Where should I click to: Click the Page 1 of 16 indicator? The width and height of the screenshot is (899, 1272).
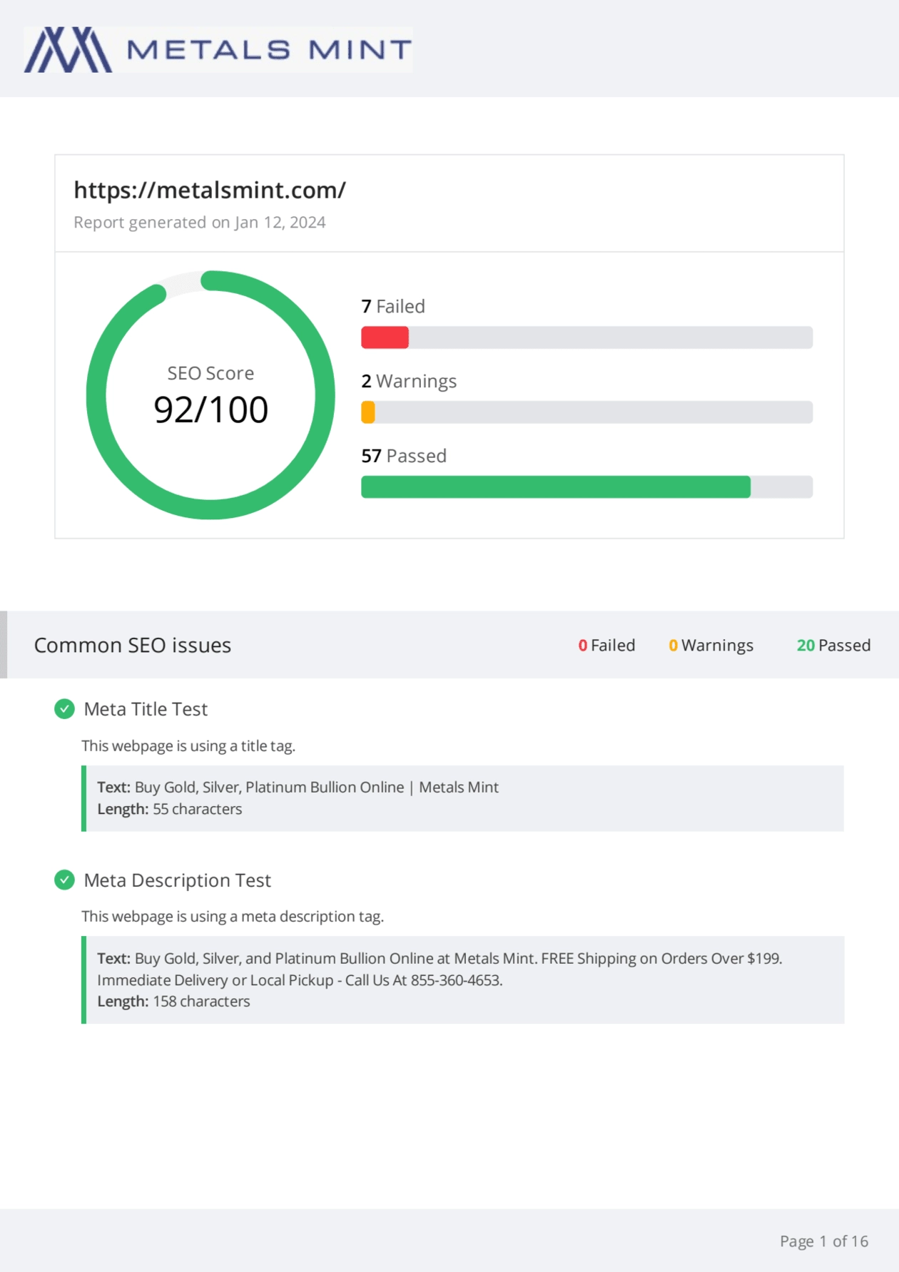pyautogui.click(x=824, y=1241)
